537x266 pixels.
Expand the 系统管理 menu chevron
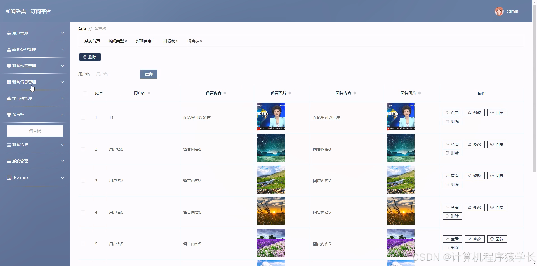pyautogui.click(x=62, y=161)
